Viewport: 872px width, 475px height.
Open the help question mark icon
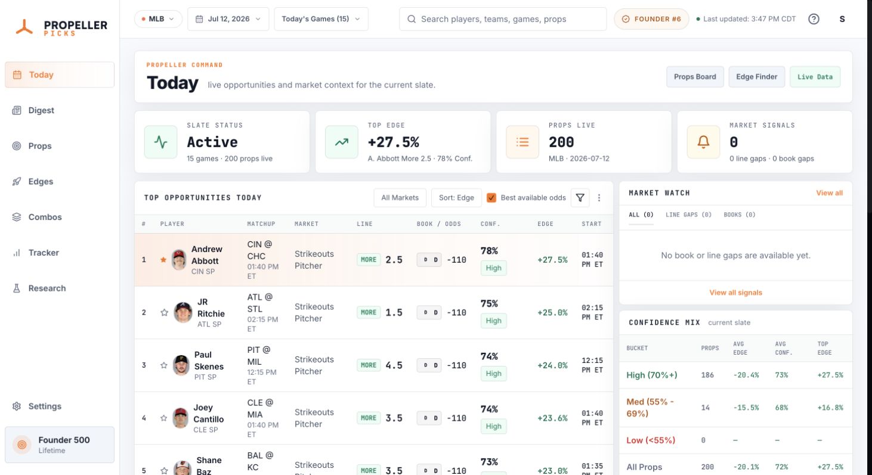point(814,19)
